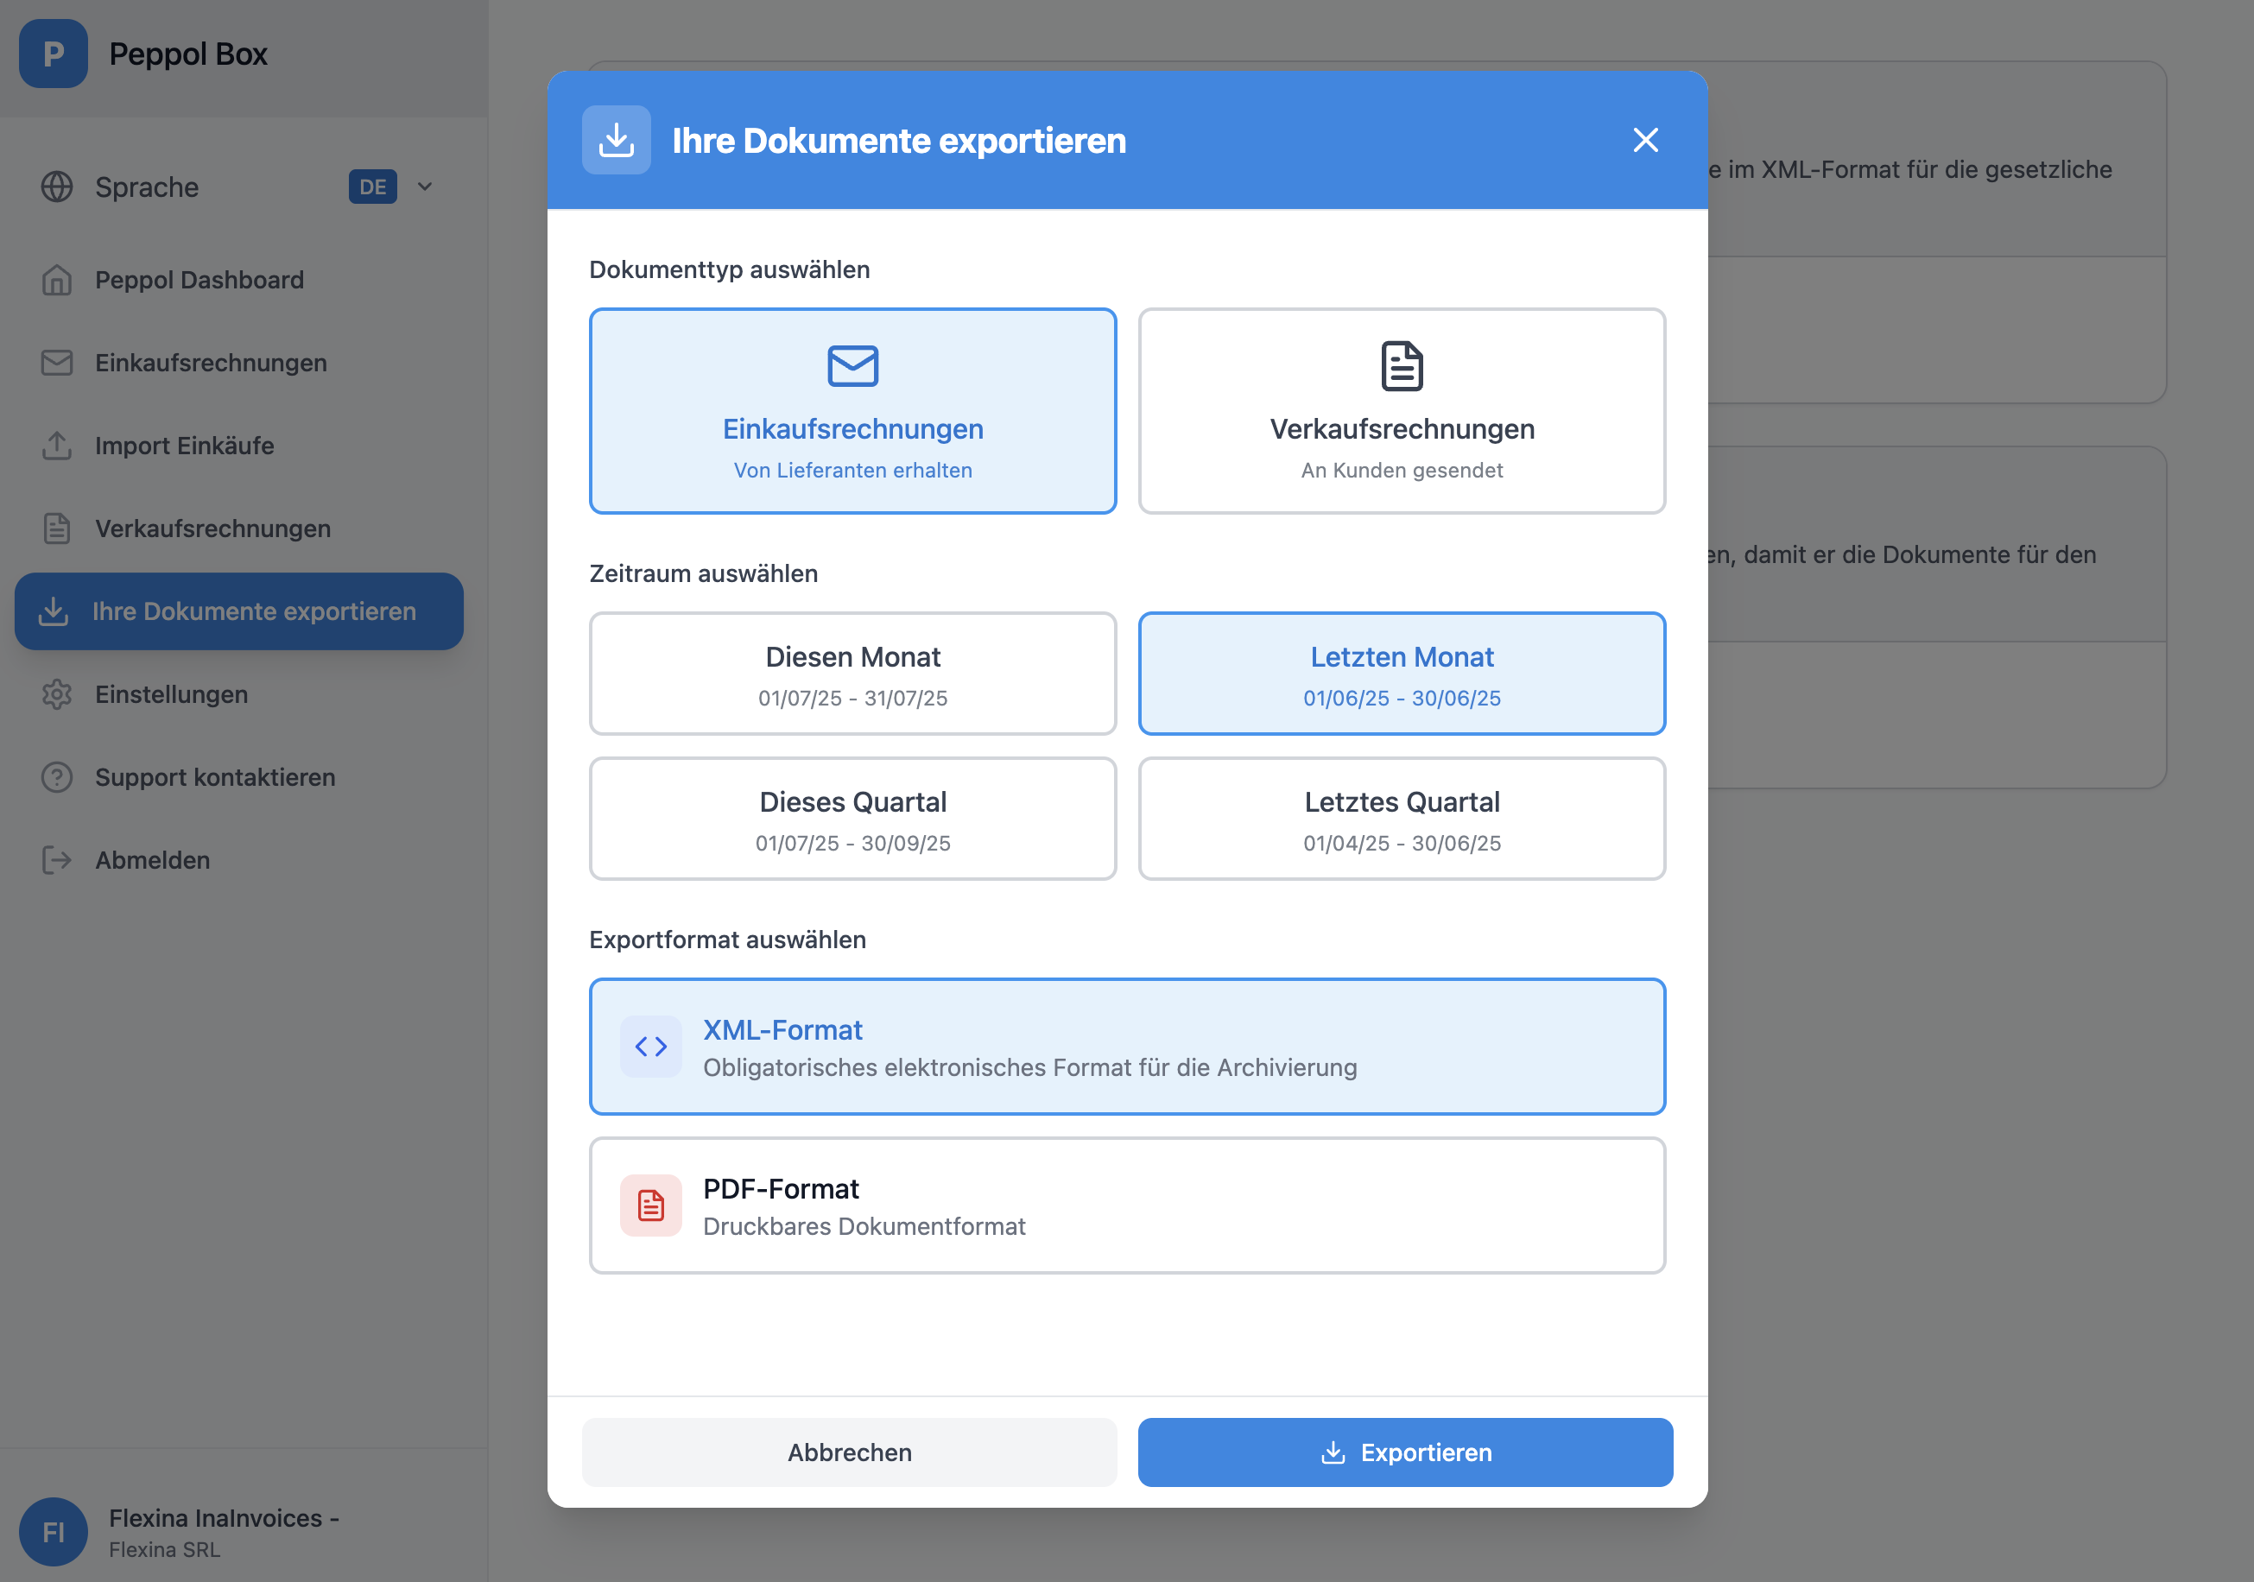Click the upload icon for Import Einkäufe
This screenshot has height=1582, width=2254.
click(57, 446)
